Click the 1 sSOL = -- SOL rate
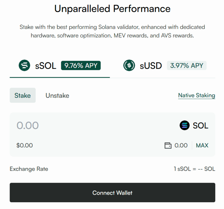The height and width of the screenshot is (209, 224). pyautogui.click(x=194, y=169)
